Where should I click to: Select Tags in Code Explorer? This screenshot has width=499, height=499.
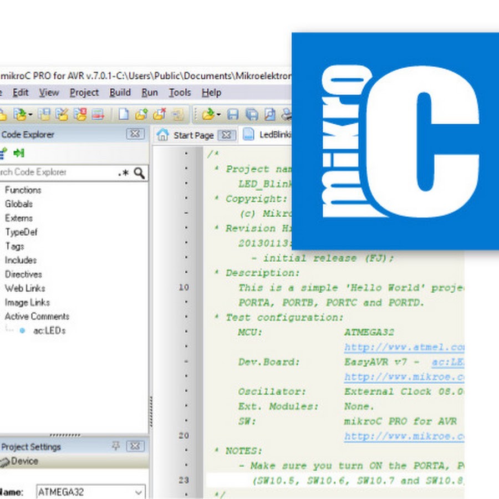click(x=14, y=246)
